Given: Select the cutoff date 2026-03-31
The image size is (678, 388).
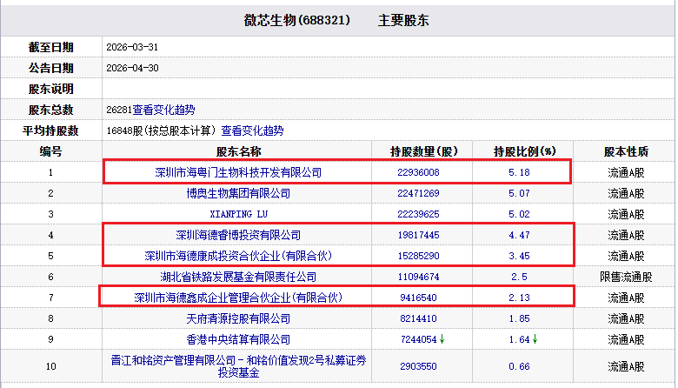Looking at the screenshot, I should coord(132,47).
